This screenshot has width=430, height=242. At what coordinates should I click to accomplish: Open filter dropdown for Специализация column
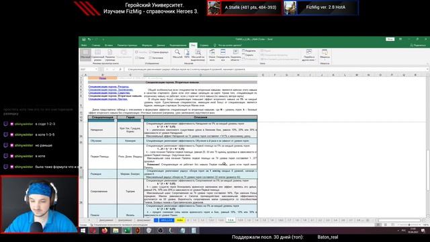[x=116, y=120]
